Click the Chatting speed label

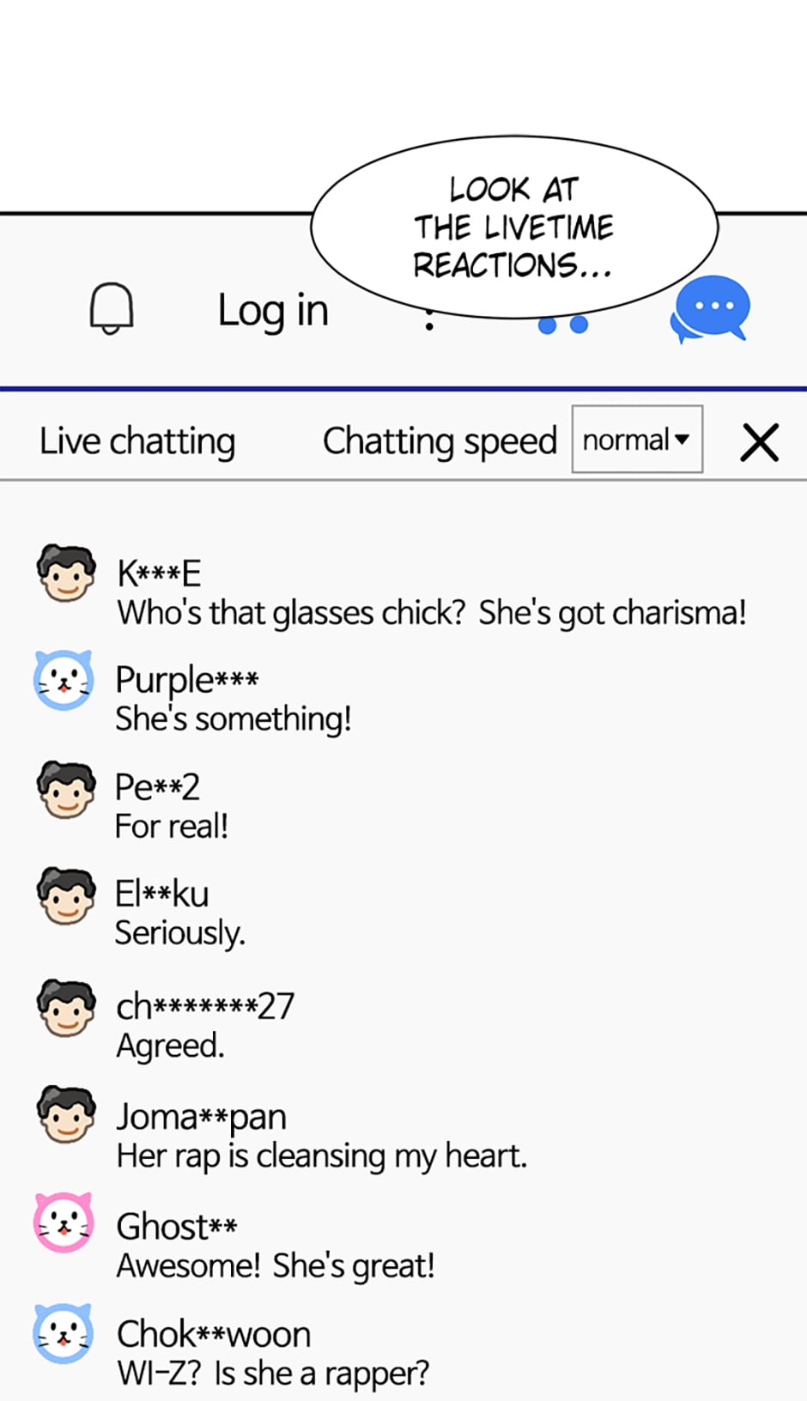tap(440, 441)
